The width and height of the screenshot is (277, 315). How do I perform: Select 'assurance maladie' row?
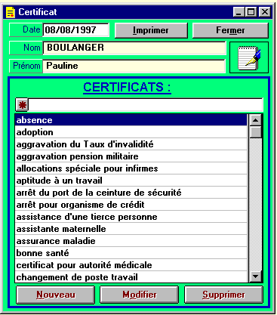131,241
